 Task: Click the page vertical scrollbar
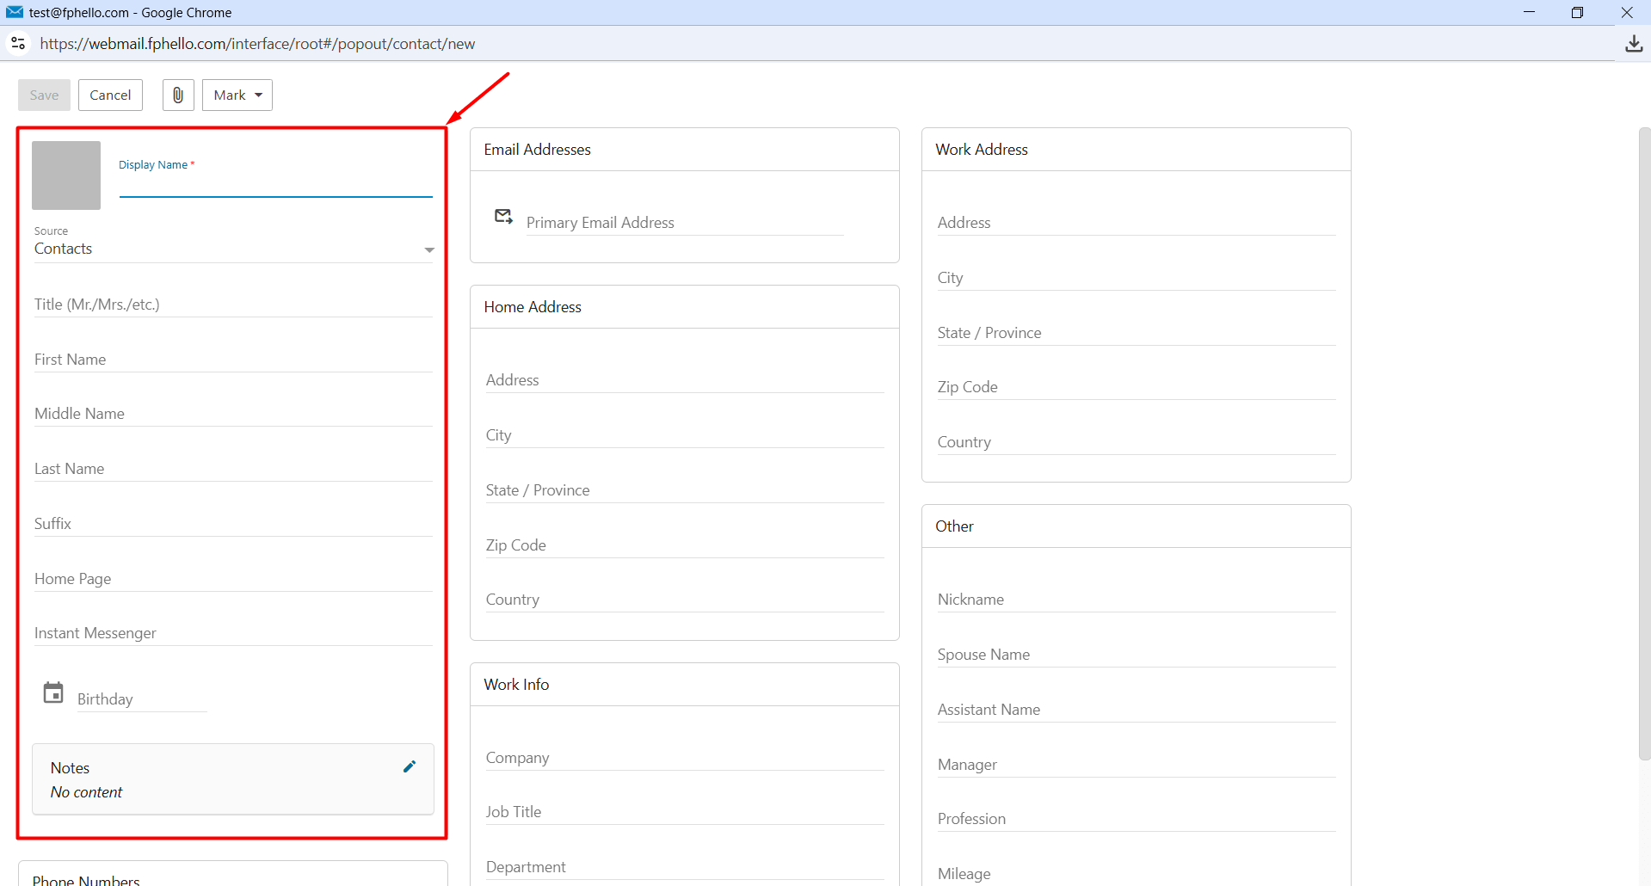coord(1644,444)
